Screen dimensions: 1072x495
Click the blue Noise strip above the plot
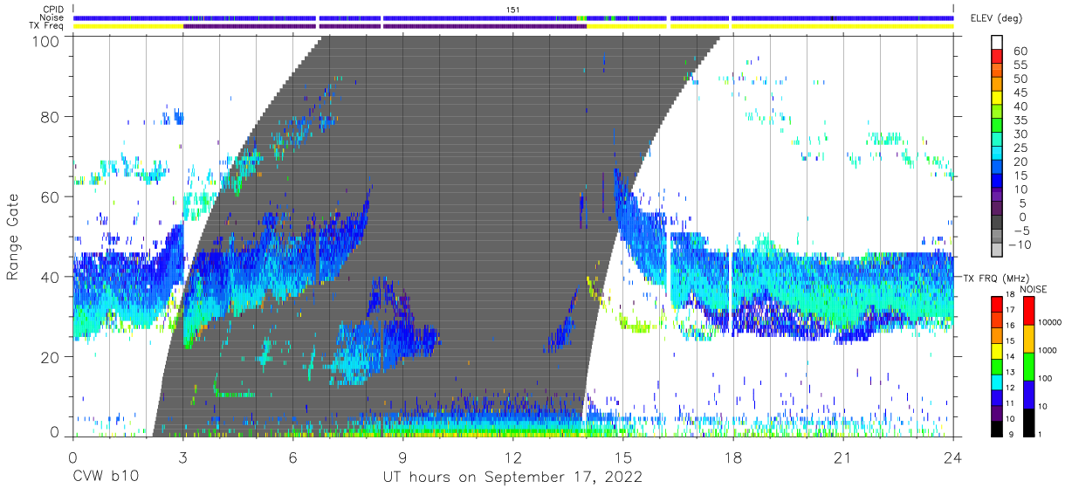[x=512, y=17]
